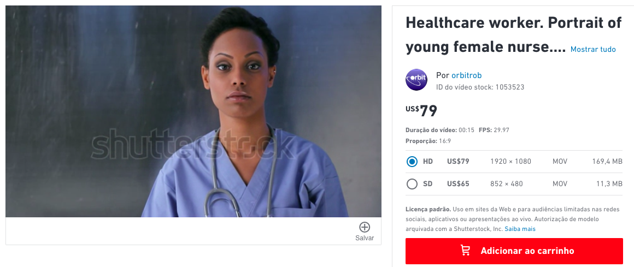Screen dimensions: 634x267
Task: Click the Adicionar ao carrinho label text
Action: 527,251
